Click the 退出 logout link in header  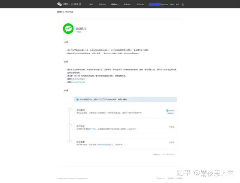(177, 5)
